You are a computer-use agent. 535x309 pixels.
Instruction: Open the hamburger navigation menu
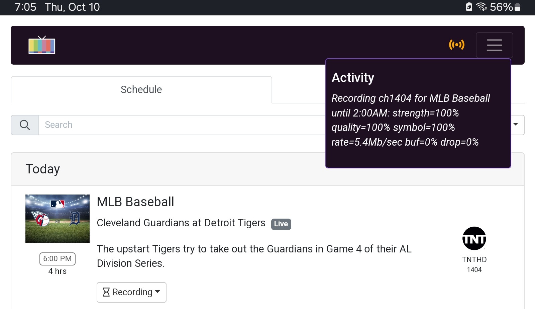tap(494, 45)
